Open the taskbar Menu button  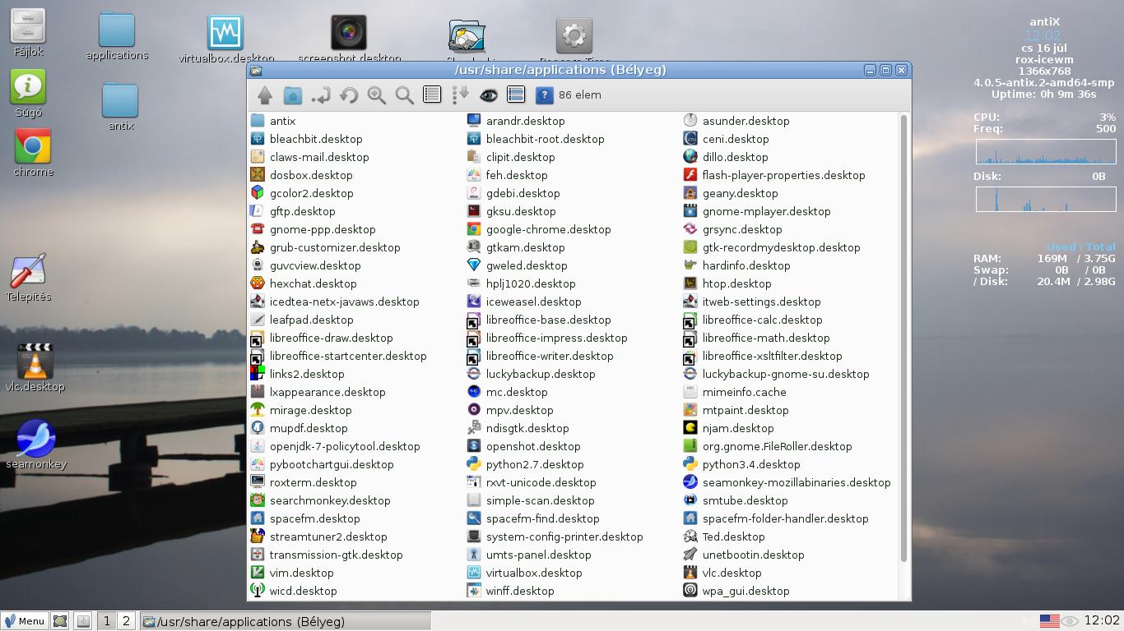pyautogui.click(x=24, y=621)
